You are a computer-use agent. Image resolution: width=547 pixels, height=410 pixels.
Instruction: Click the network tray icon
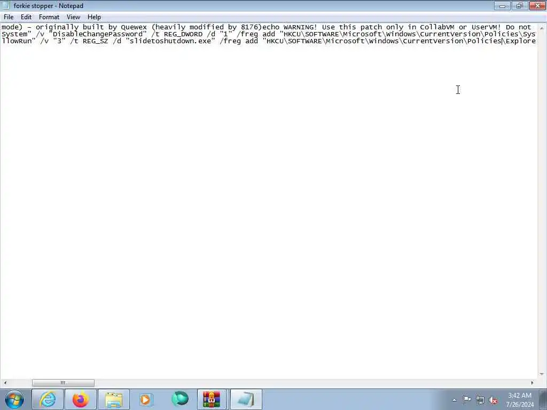(480, 400)
